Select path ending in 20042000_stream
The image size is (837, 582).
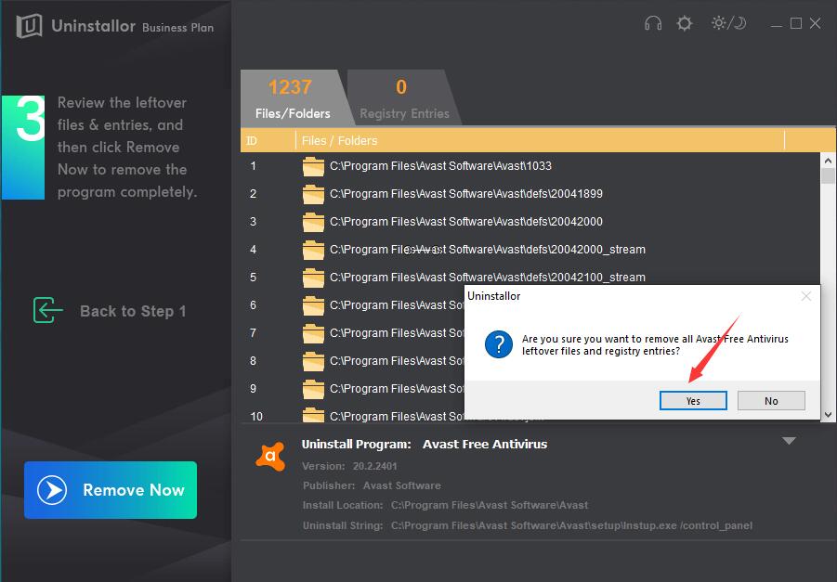coord(488,249)
